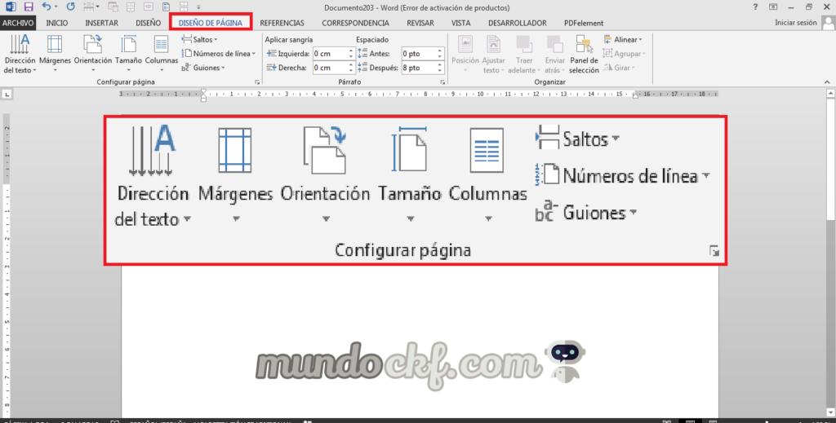This screenshot has height=423, width=836.
Task: Click the tab stop selector beside the ruler
Action: [x=7, y=95]
